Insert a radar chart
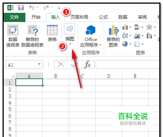This screenshot has height=137, width=163. 149,27
